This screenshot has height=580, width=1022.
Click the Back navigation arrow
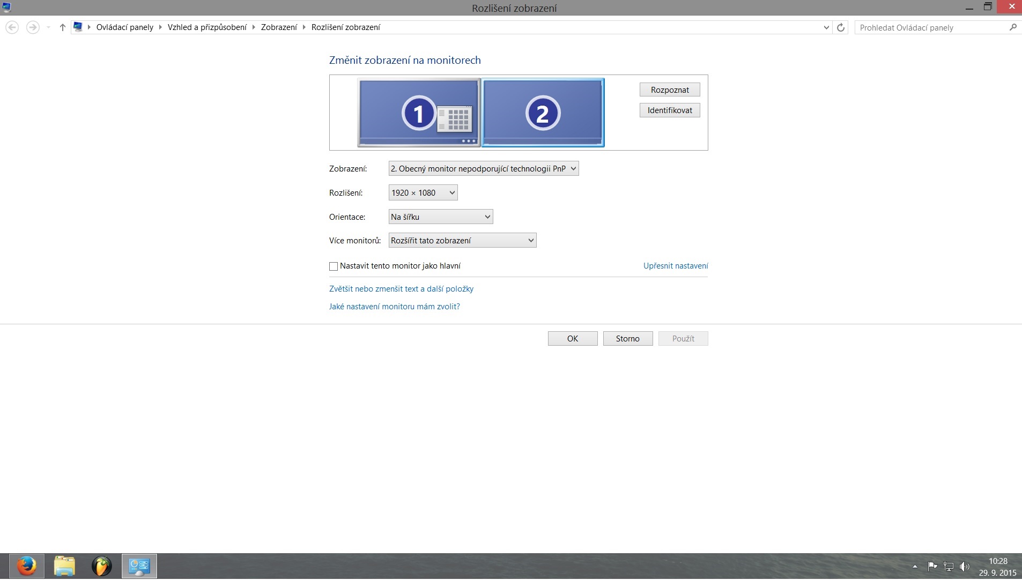tap(12, 27)
